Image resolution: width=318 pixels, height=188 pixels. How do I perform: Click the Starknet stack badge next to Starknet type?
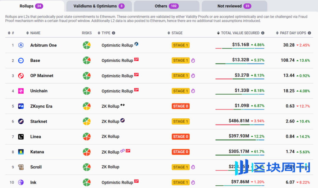[x=122, y=120]
